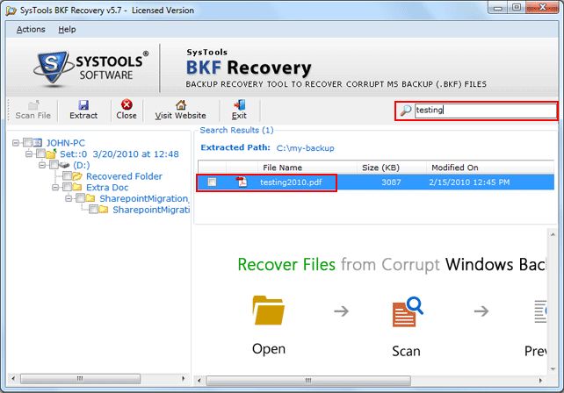Tick the checkbox next to testing2010.pdf
The height and width of the screenshot is (393, 564).
(x=213, y=182)
